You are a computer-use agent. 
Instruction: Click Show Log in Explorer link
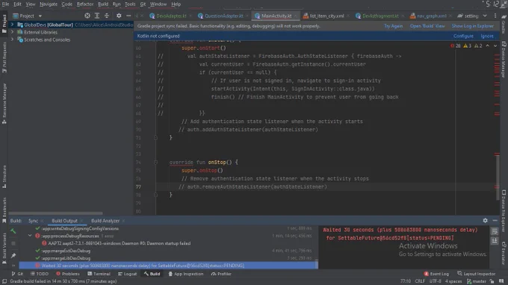473,26
